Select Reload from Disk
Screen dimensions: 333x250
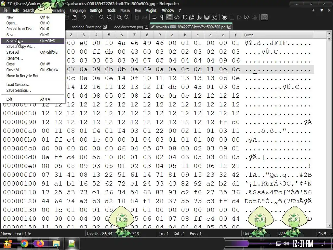coord(33,29)
